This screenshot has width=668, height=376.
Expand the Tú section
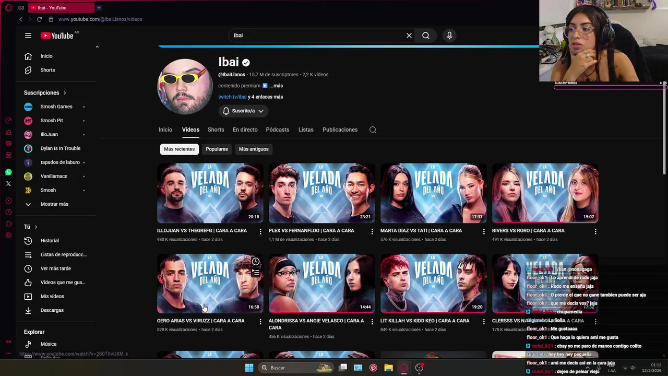pos(31,227)
